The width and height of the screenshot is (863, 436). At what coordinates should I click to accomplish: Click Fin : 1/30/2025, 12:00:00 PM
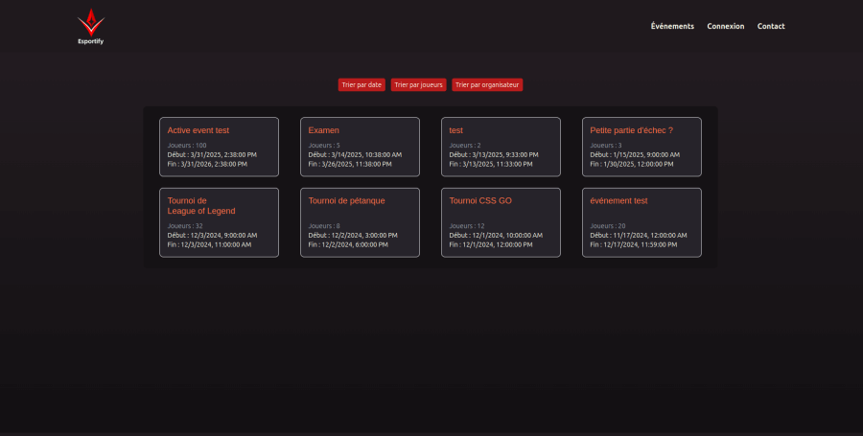pos(632,164)
